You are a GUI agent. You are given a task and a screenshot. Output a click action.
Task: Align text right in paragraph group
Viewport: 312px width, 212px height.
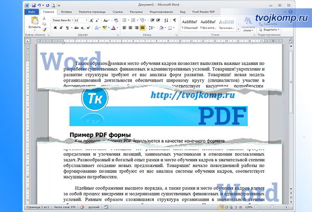click(x=136, y=28)
